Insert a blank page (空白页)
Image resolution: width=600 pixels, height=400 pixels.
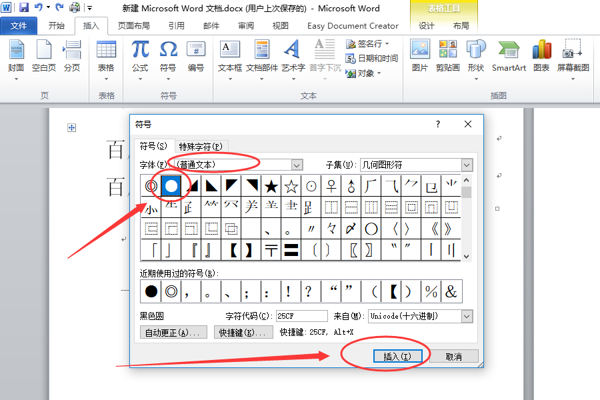[43, 56]
